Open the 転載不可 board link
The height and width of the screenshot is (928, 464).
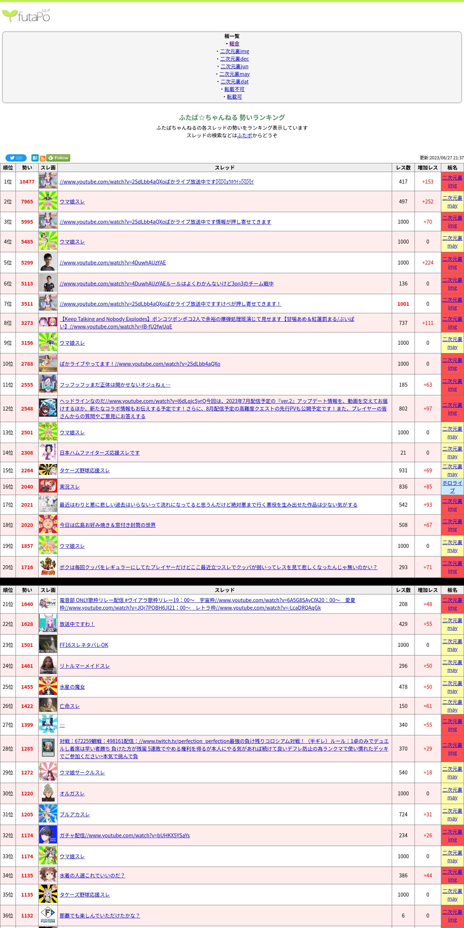235,89
